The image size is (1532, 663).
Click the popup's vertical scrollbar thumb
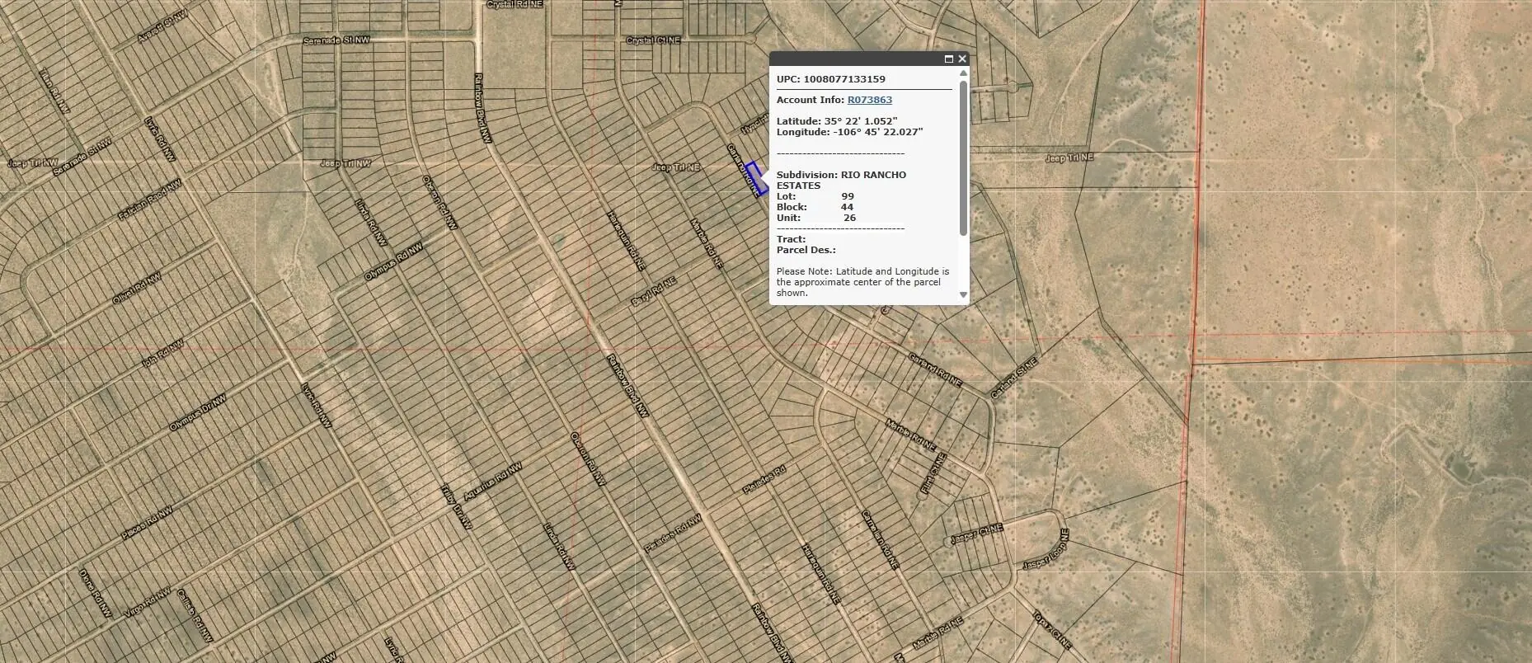point(963,157)
